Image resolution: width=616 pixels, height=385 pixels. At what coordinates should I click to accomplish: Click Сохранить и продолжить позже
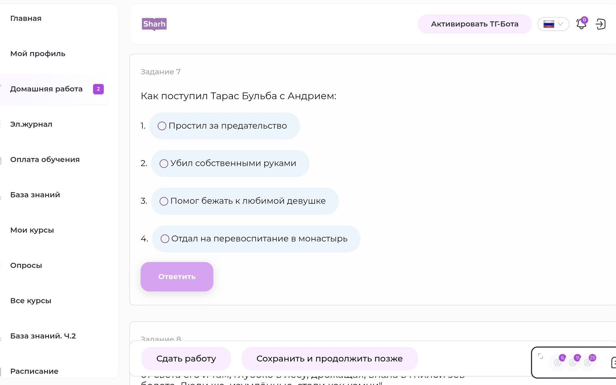(x=329, y=359)
